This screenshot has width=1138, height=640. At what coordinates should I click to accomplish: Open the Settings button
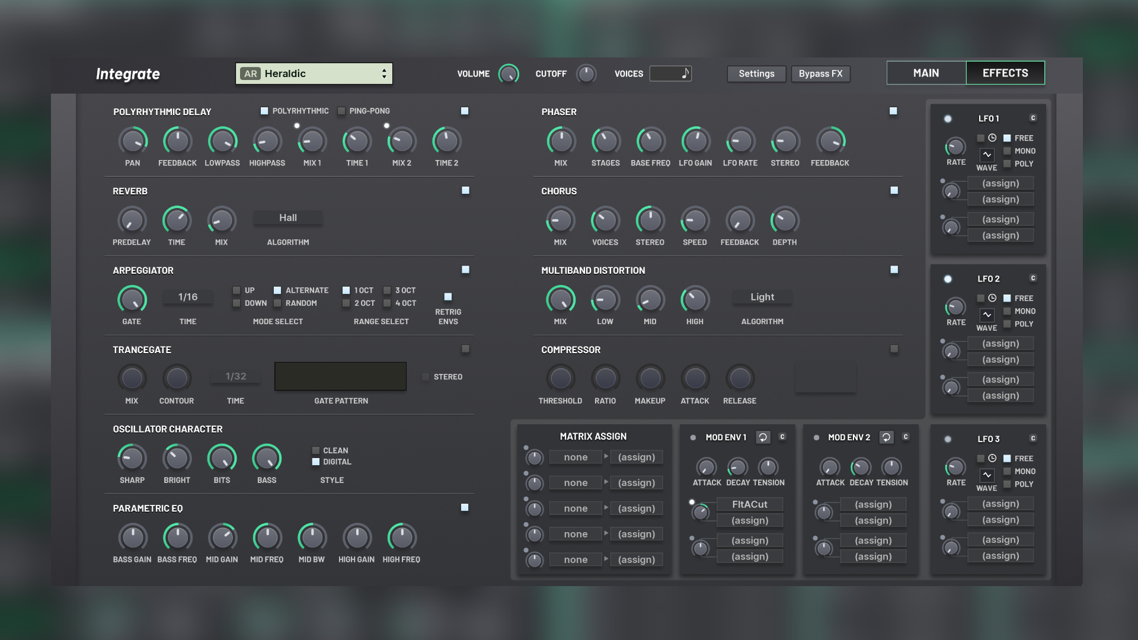pos(756,73)
